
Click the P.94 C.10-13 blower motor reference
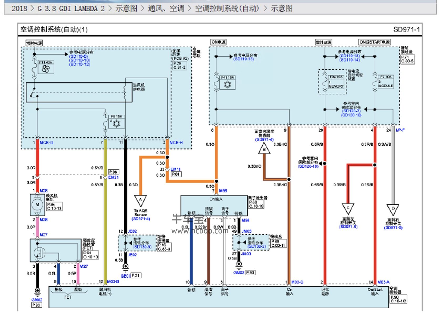54,206
